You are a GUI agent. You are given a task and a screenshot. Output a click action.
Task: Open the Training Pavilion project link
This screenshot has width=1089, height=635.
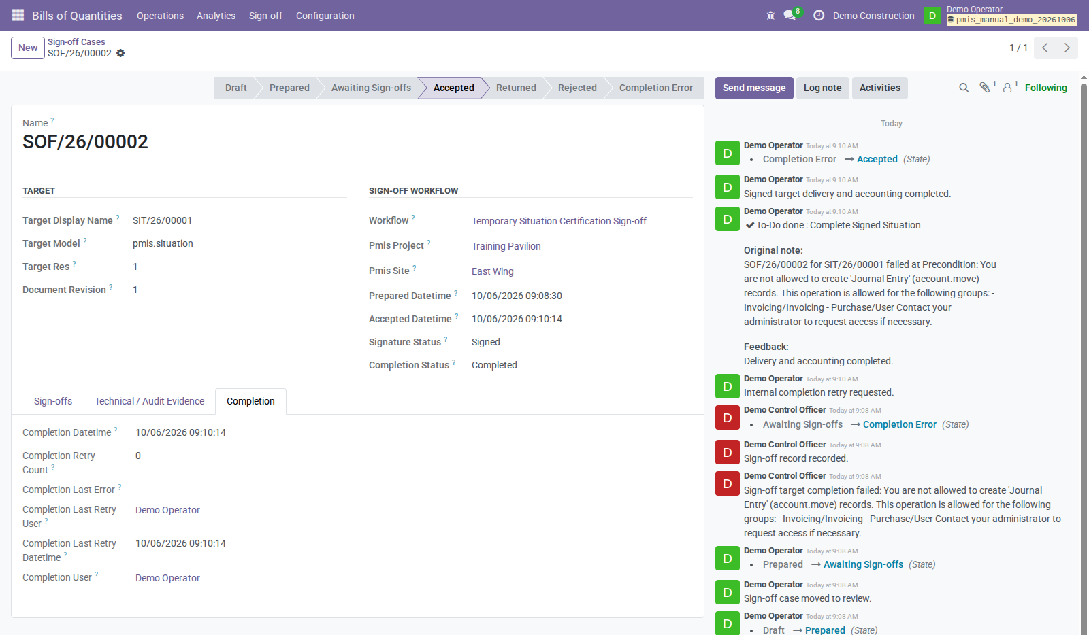506,246
